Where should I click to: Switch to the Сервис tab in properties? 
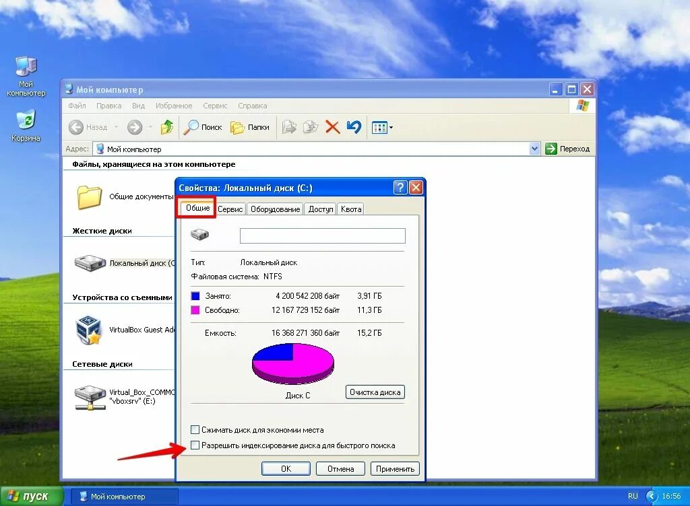pos(230,209)
